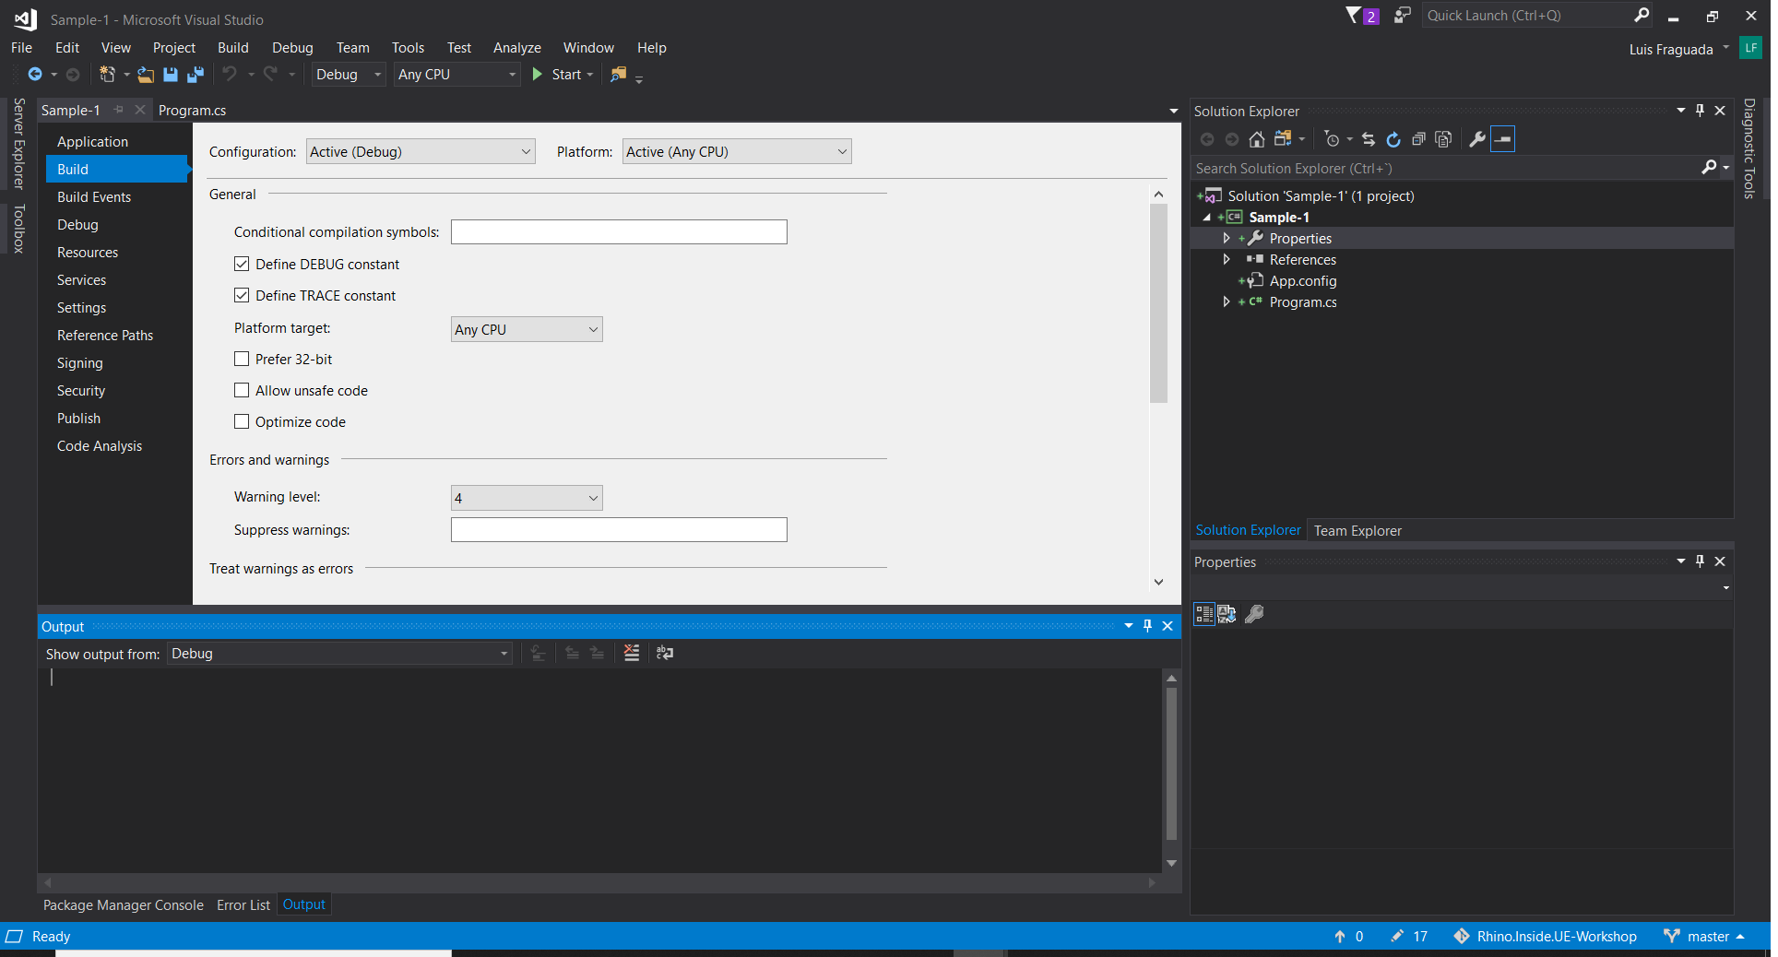Image resolution: width=1778 pixels, height=957 pixels.
Task: Collapse All in Solution Explorer
Action: point(1418,139)
